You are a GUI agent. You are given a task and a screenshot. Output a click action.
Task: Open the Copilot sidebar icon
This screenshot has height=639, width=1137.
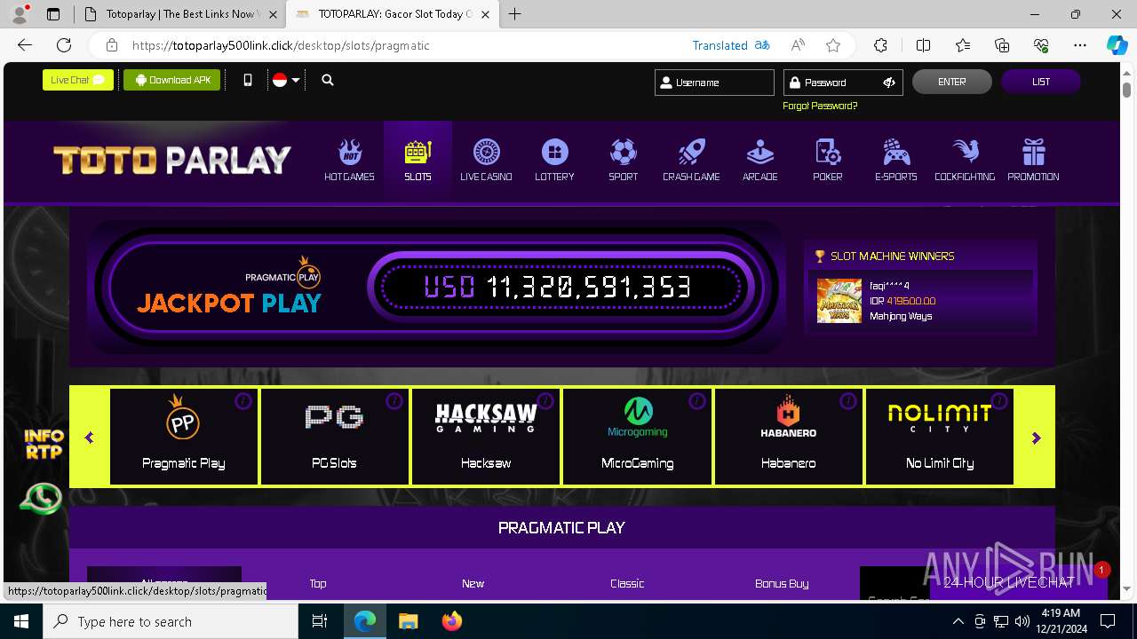click(1117, 45)
